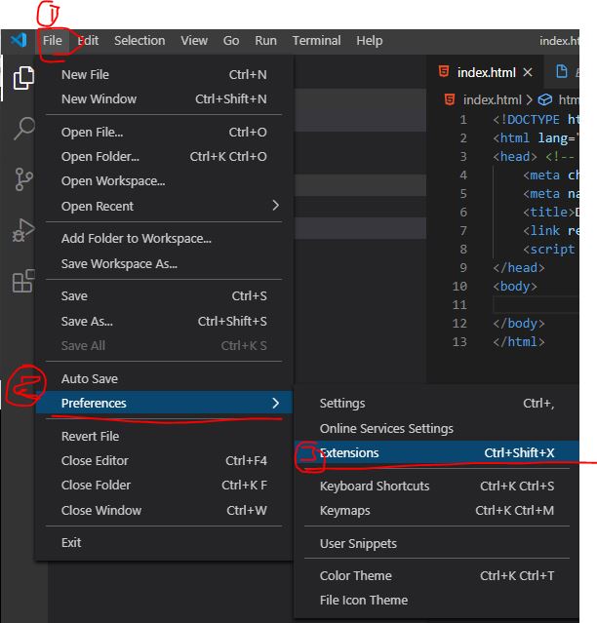Click index.html in the breadcrumb
The height and width of the screenshot is (623, 597).
click(x=492, y=99)
